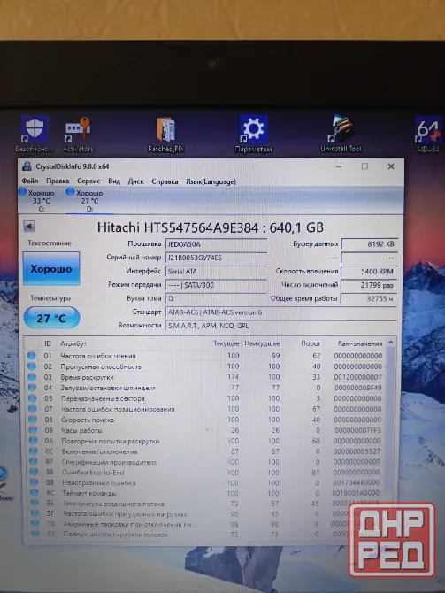The image size is (445, 593).
Task: Click status circle icon of row BB
Action: (34, 482)
